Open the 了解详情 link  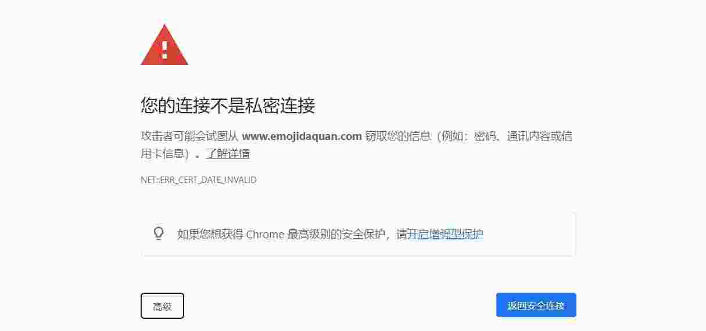pos(228,154)
